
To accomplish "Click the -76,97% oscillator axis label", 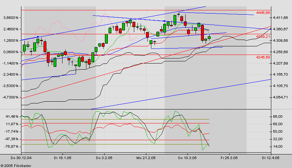I will (11, 147).
